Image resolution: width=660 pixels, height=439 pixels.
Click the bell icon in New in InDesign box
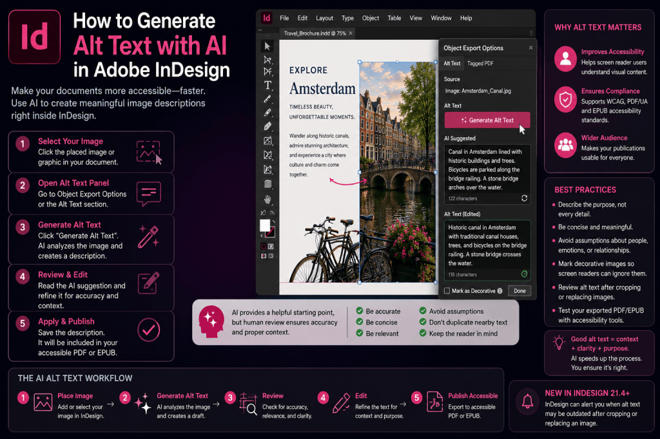pos(527,402)
